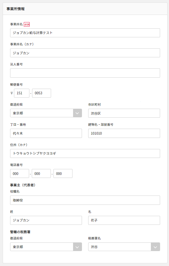Click the second postal code box 0053
The width and height of the screenshot is (169, 266).
click(x=42, y=93)
